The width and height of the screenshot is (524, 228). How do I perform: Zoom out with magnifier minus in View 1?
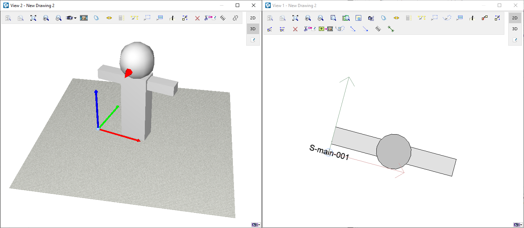[x=321, y=18]
